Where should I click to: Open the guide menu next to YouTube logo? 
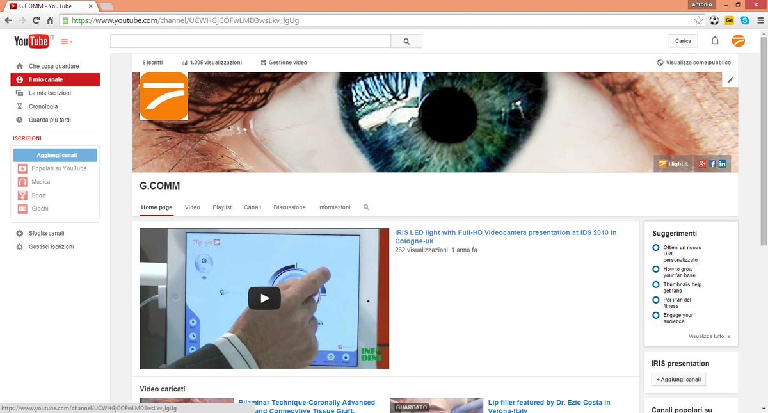tap(67, 42)
